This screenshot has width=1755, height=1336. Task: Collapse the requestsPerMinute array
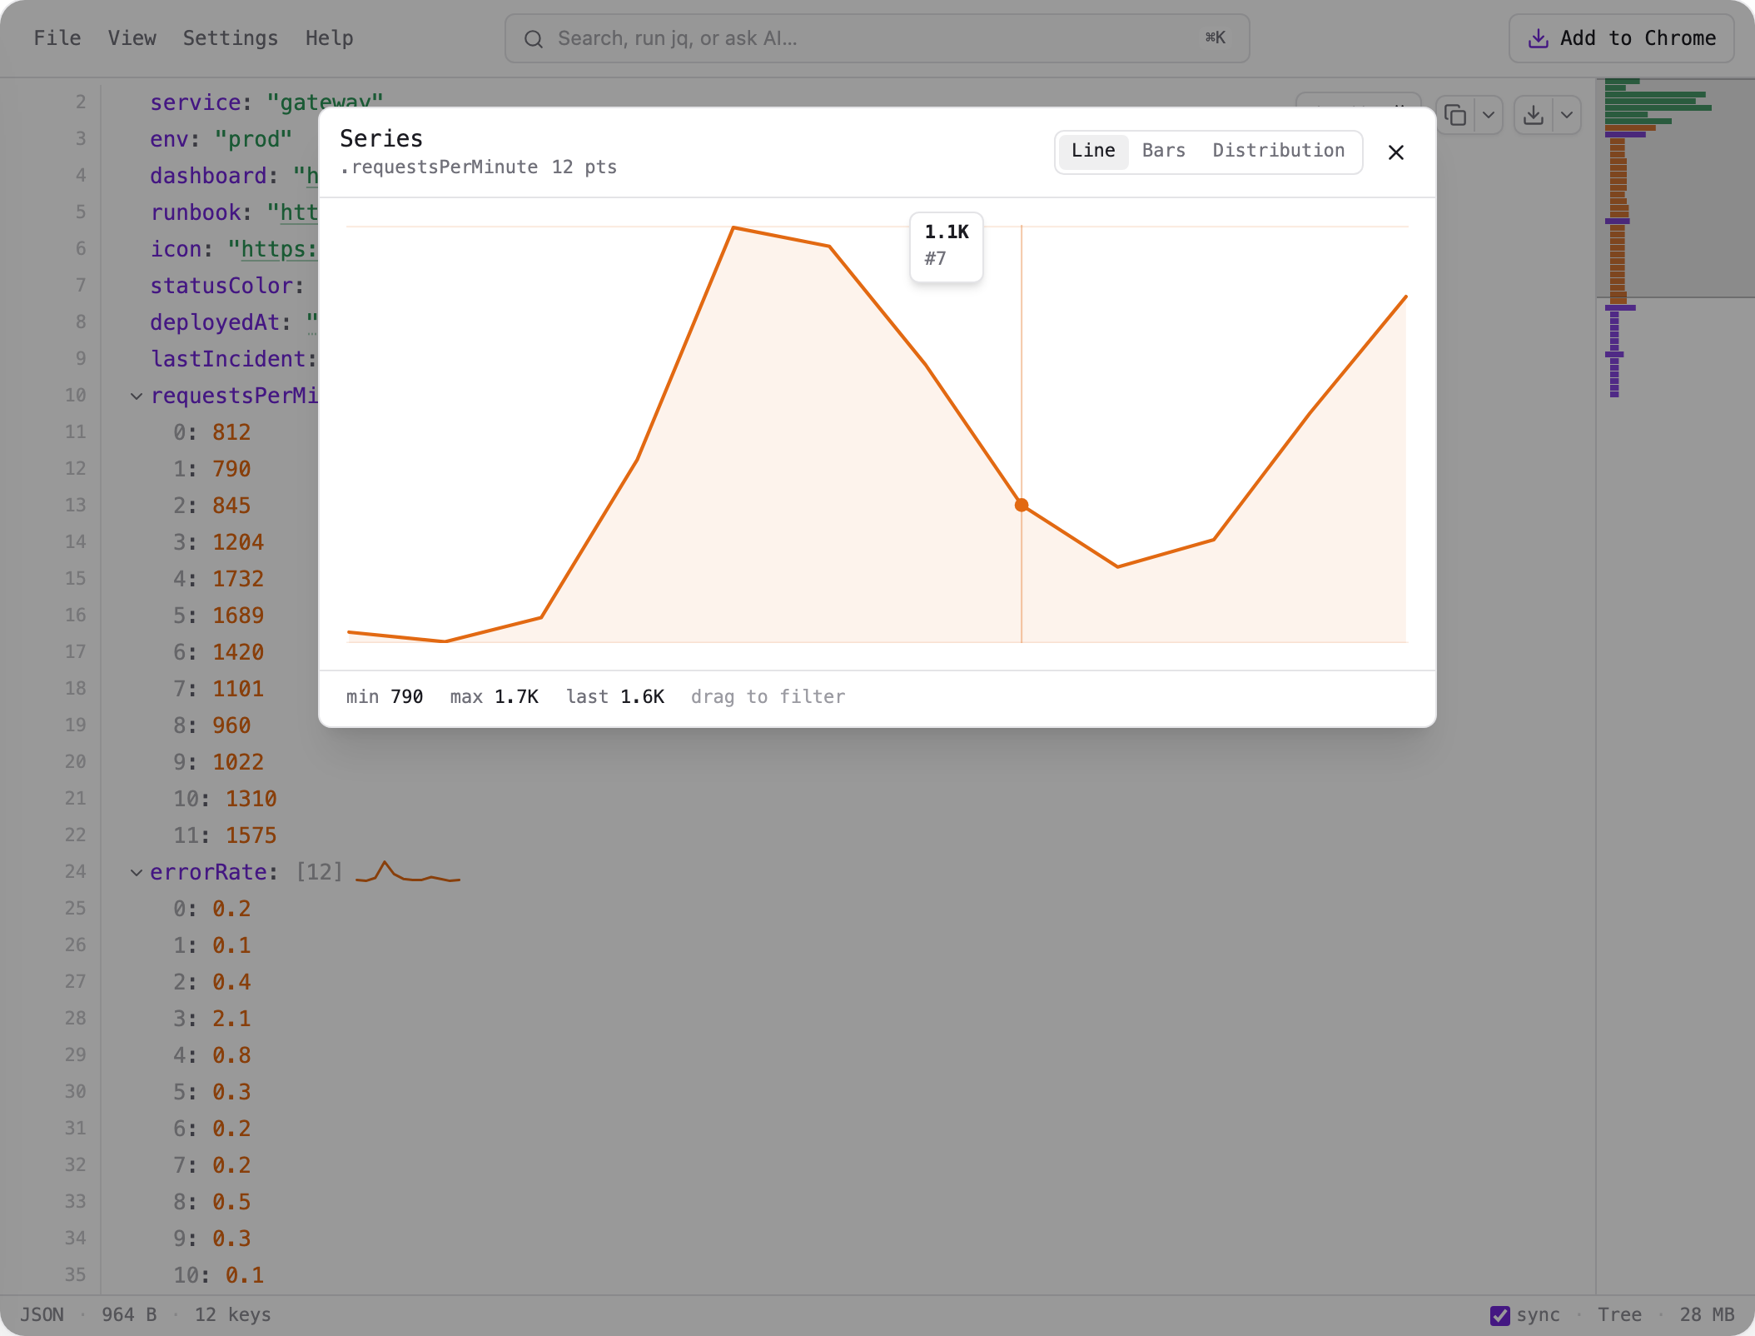[x=137, y=396]
